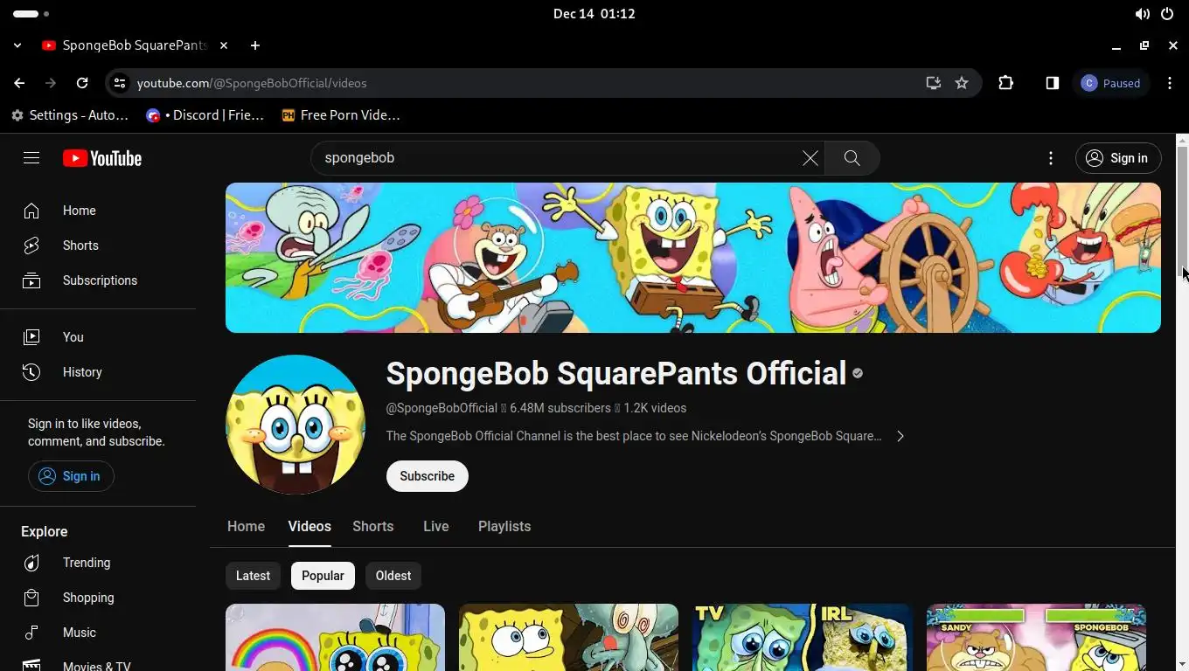
Task: Open a new browser tab
Action: coord(255,45)
